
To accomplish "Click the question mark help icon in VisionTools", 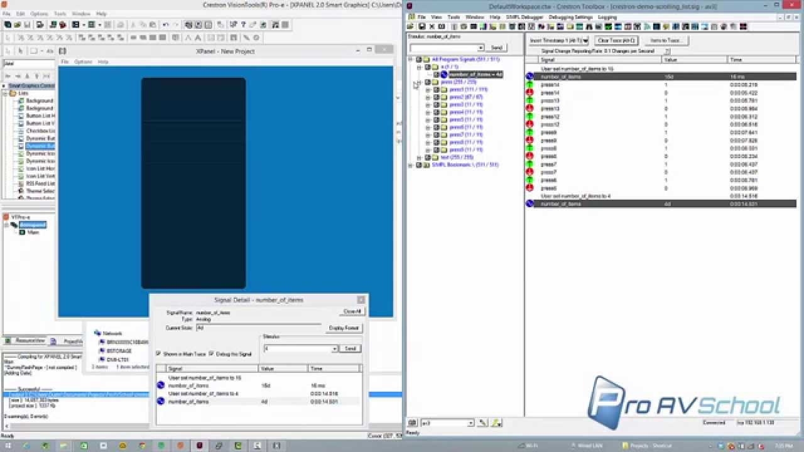I will [x=243, y=25].
